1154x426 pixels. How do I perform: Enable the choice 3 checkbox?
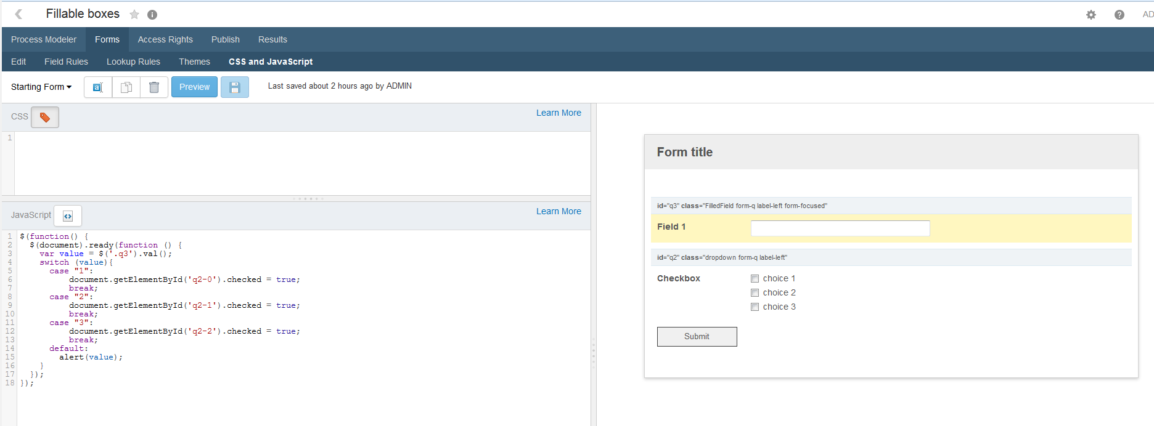755,307
